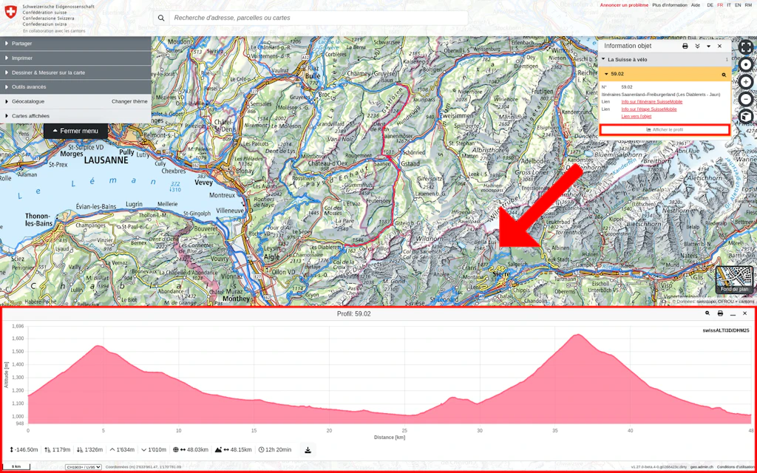Toggle full screen map view
757x473 pixels.
pos(746,47)
